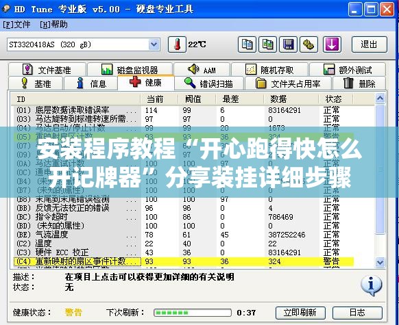Switch to the AAM tab

click(202, 70)
